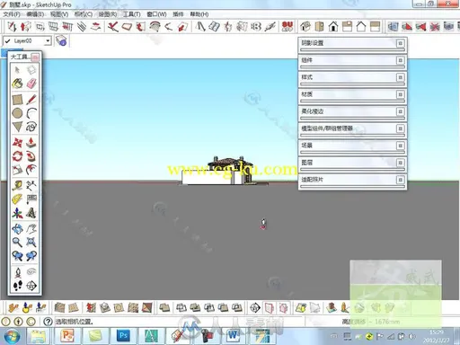Viewport: 460px width, 345px height.
Task: Select the pink Eraser tool
Action: click(31, 84)
